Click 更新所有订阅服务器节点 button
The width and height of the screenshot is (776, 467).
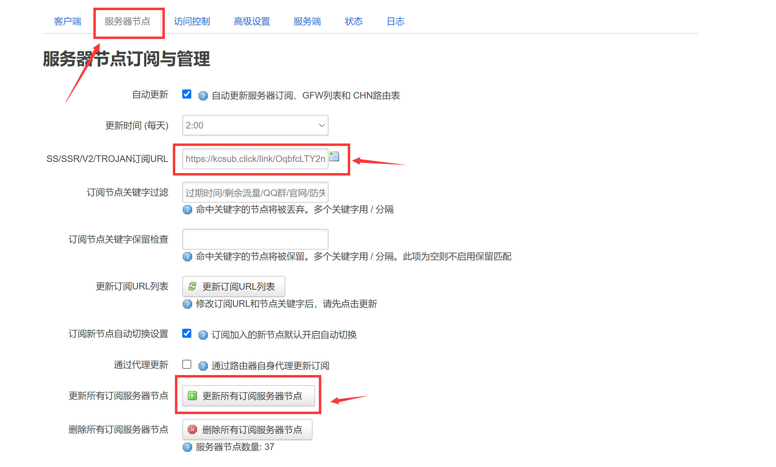248,396
